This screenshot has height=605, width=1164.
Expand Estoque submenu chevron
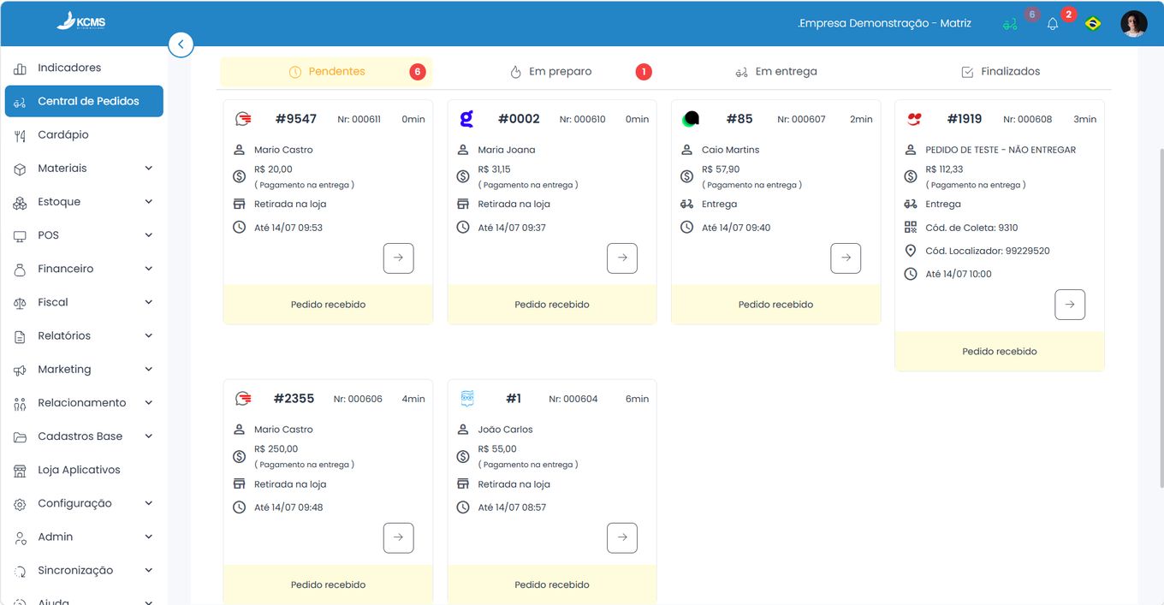tap(149, 202)
